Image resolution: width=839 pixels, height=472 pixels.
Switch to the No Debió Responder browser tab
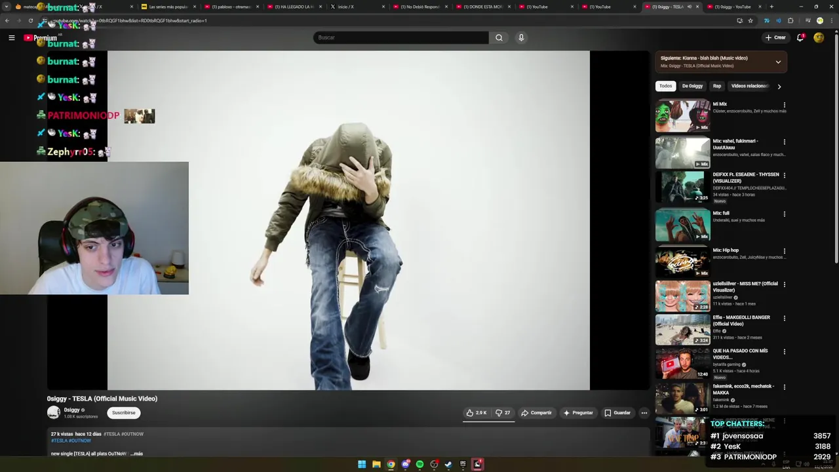tap(419, 7)
